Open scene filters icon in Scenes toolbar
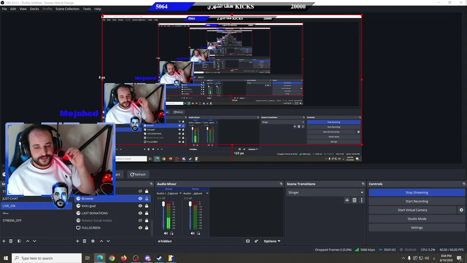This screenshot has width=467, height=263. 19,241
